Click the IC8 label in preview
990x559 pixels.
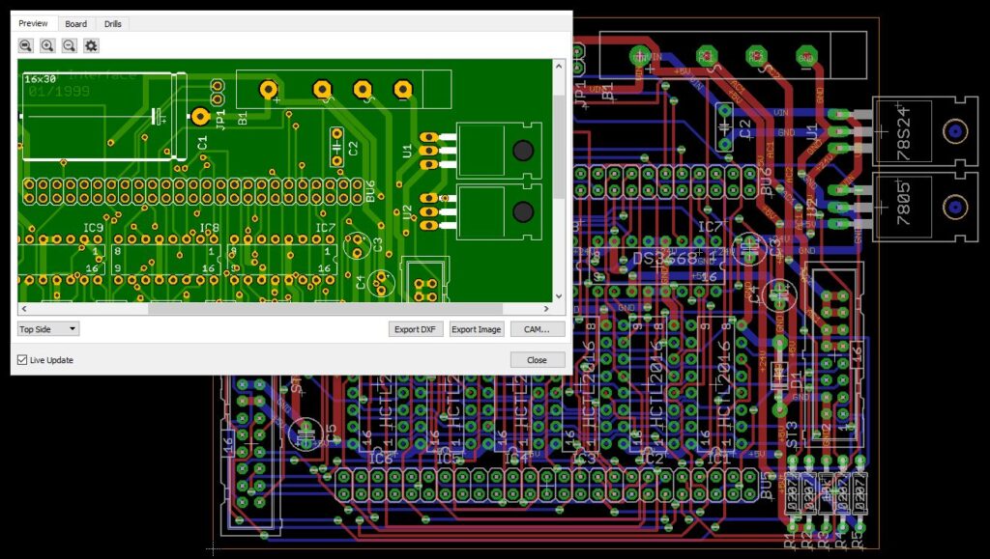pyautogui.click(x=210, y=228)
